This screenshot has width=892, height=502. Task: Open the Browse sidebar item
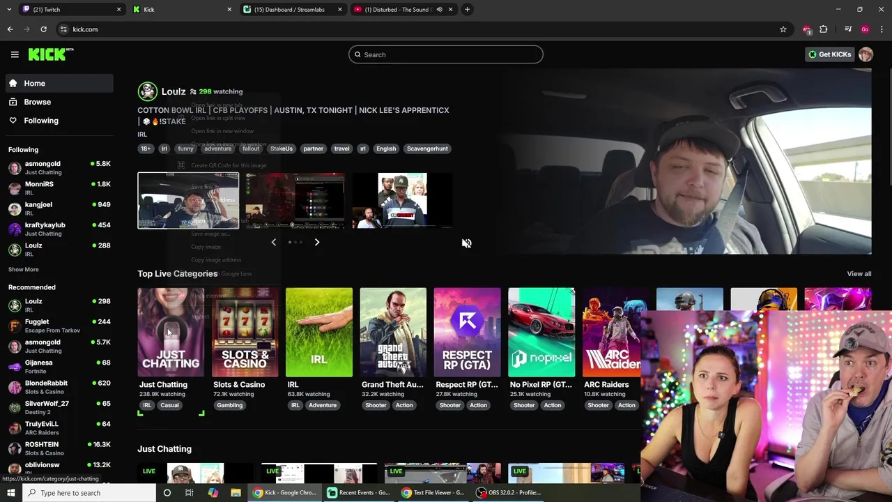tap(59, 102)
